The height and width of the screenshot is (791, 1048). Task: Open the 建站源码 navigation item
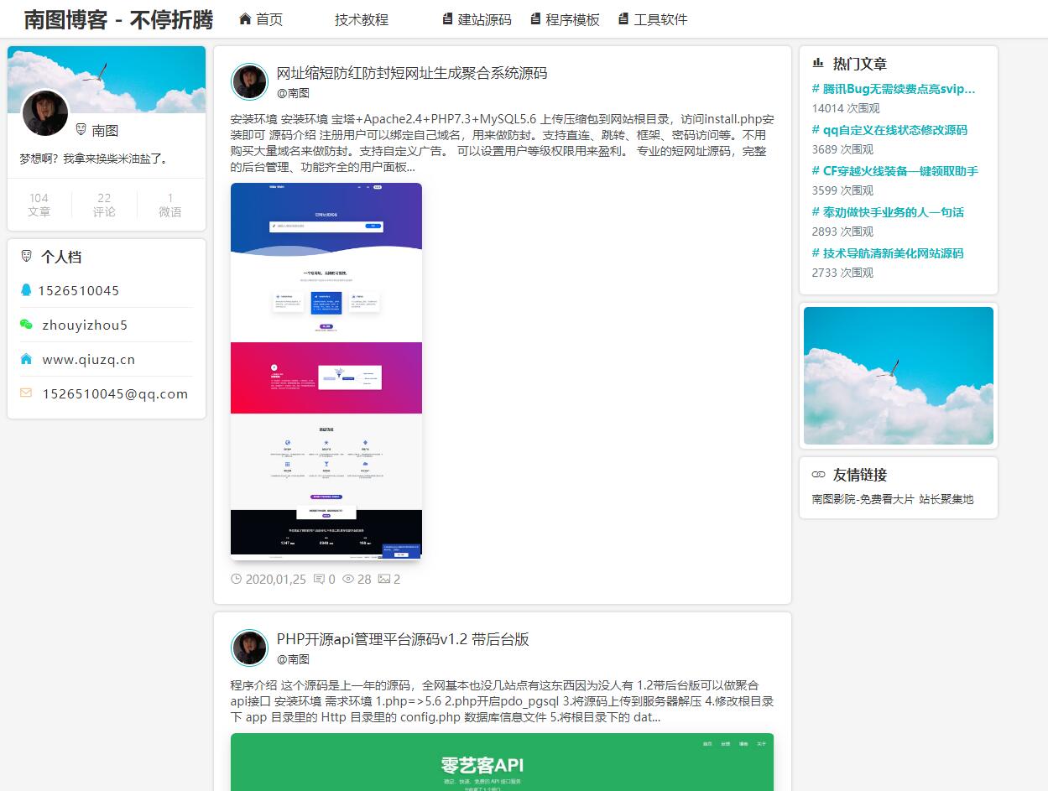tap(477, 19)
